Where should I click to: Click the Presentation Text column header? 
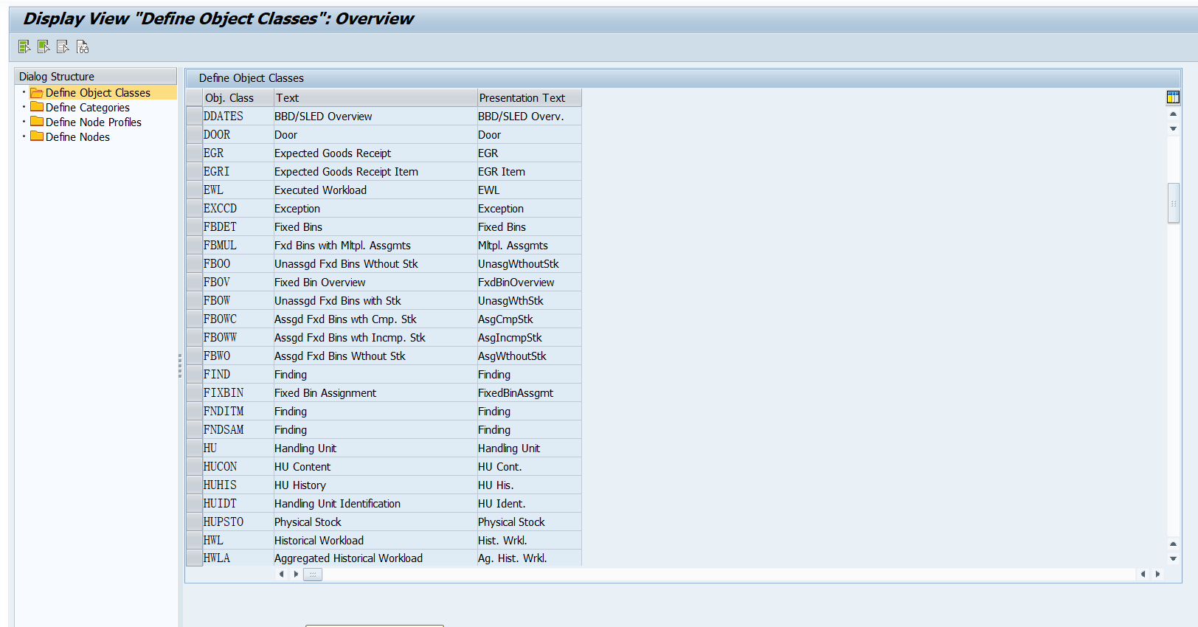tap(529, 97)
